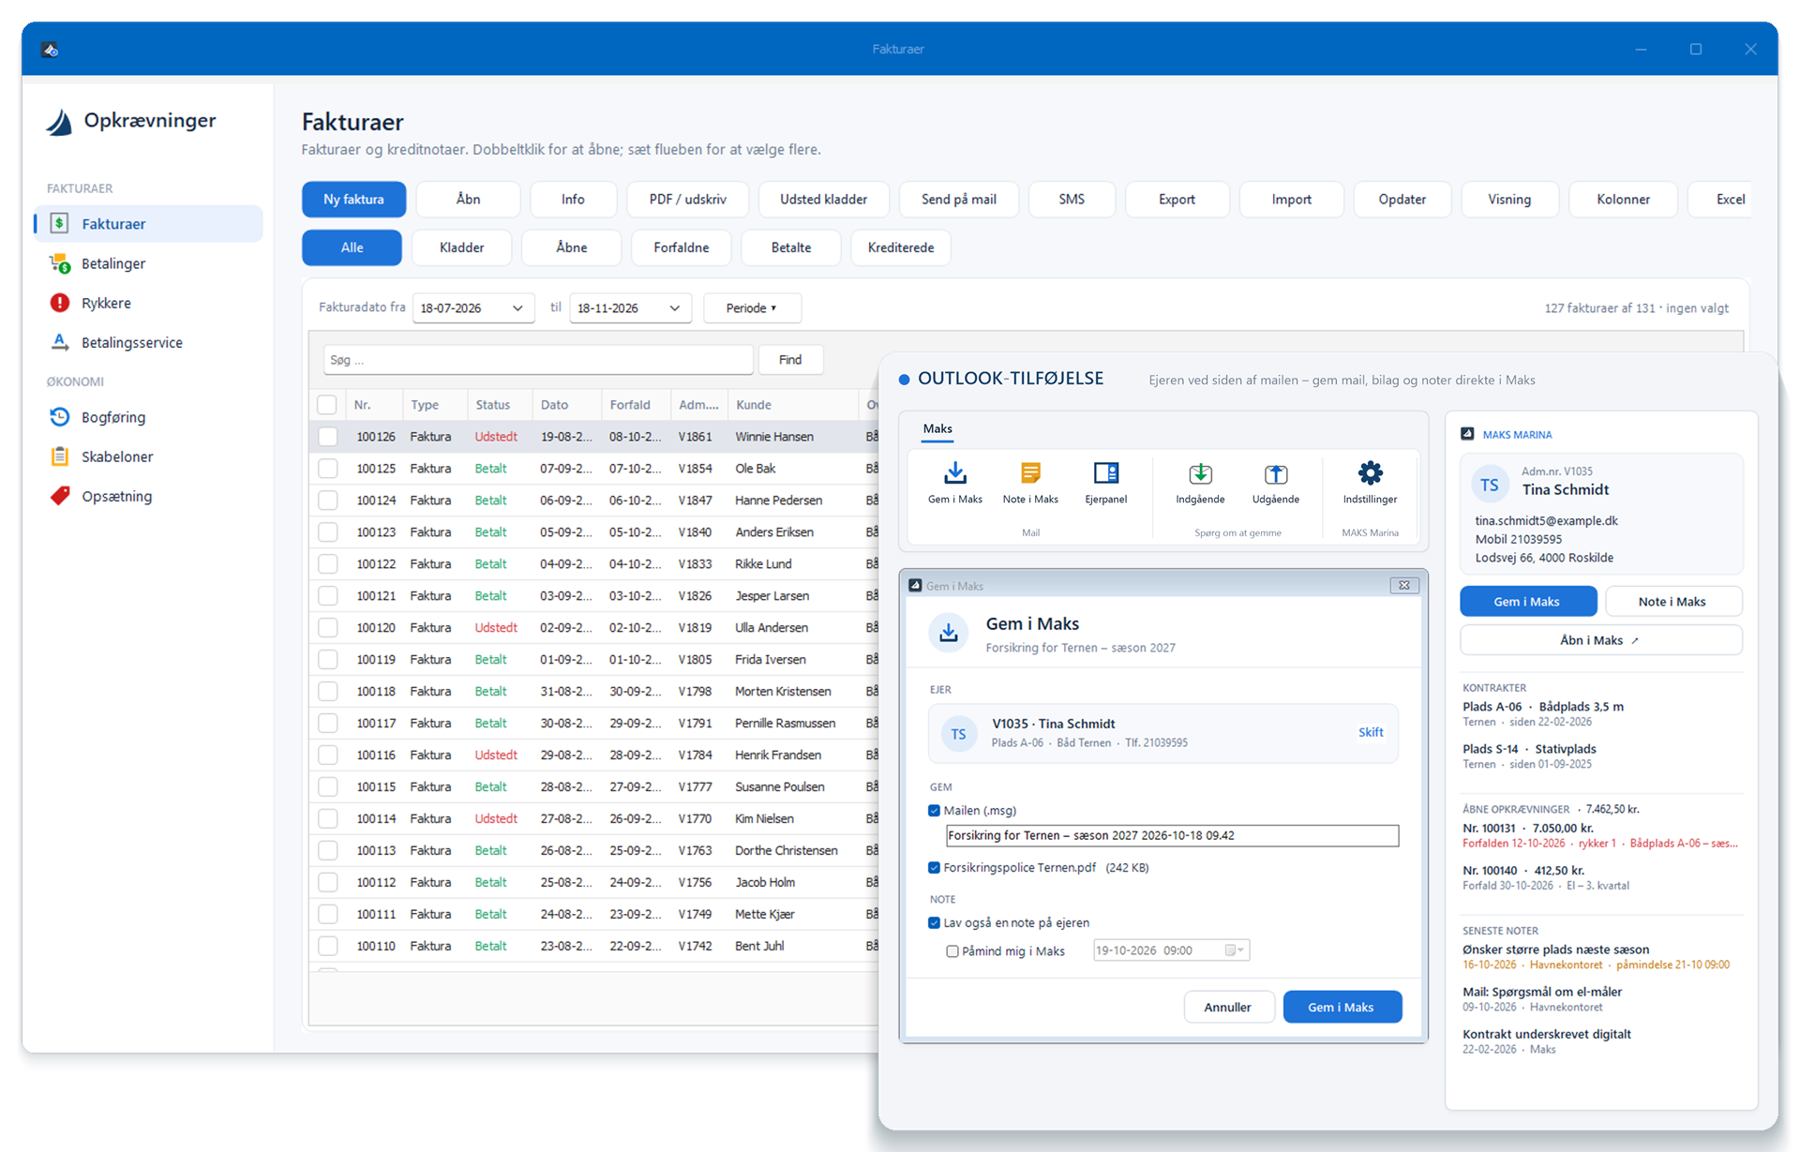Viewport: 1800px width, 1152px height.
Task: Toggle the Forsikringspolice Ternen.pdf checkbox
Action: (934, 868)
